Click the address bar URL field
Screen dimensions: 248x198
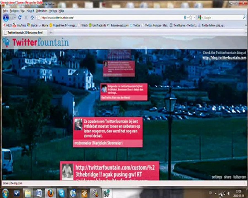(x=110, y=18)
